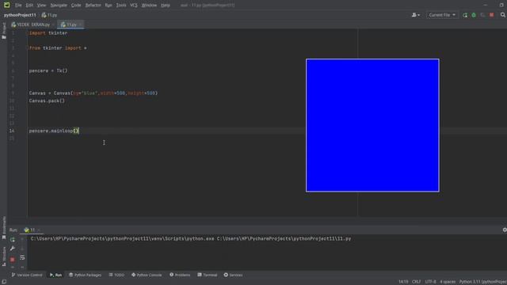The image size is (507, 285).
Task: Click the Python 3.11 interpreter in status bar
Action: pyautogui.click(x=483, y=282)
